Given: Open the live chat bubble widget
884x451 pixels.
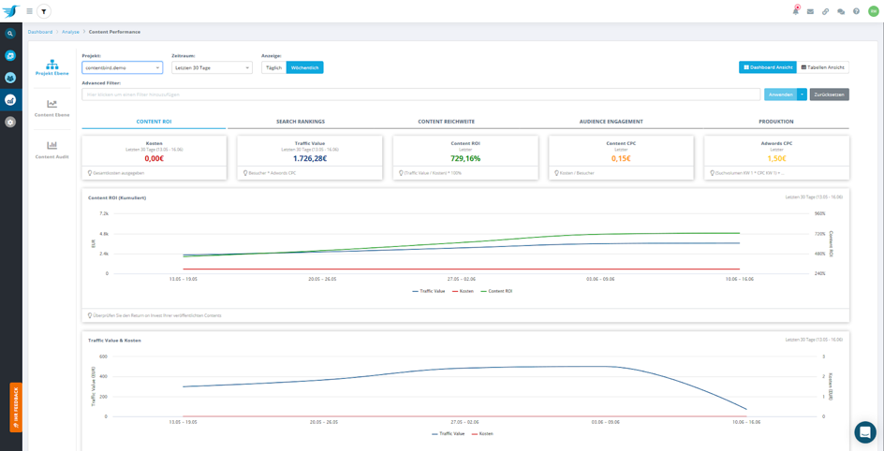Looking at the screenshot, I should point(864,431).
